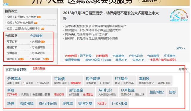
Task: Read 银保监会 小微企业融资成本 news item
Action: 93,30
